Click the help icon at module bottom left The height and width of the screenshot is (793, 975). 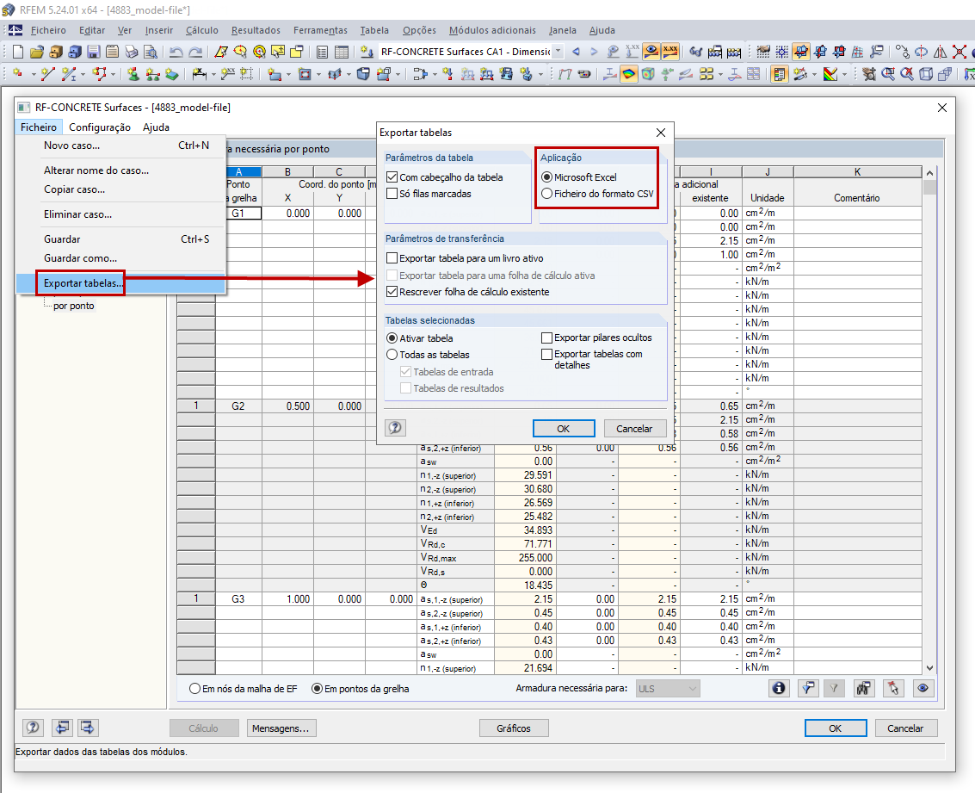click(x=33, y=727)
